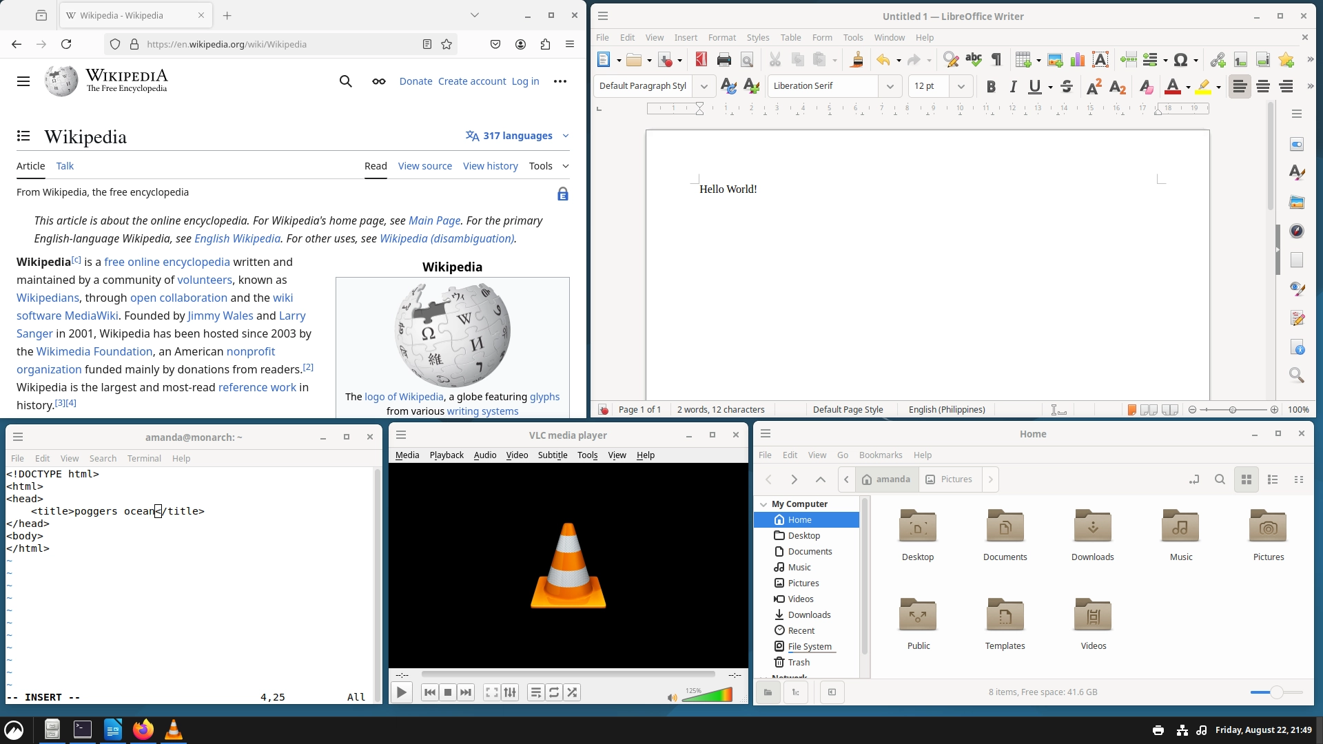
Task: Toggle VLC random shuffle icon
Action: [572, 692]
